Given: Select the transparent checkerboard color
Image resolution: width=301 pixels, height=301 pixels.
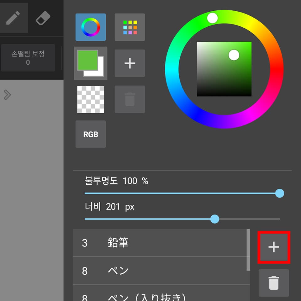Looking at the screenshot, I should click(x=91, y=99).
